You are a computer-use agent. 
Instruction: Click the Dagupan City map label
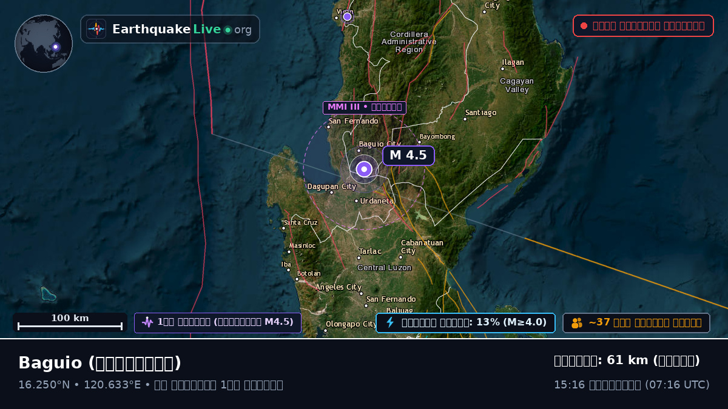pyautogui.click(x=332, y=187)
